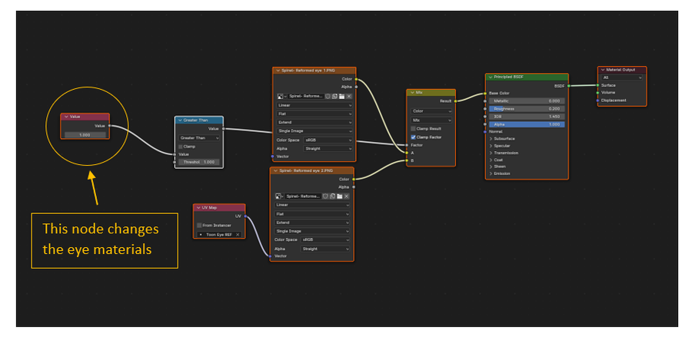The image size is (692, 343).
Task: Click the Threshold field in Greater Than node
Action: coord(198,162)
